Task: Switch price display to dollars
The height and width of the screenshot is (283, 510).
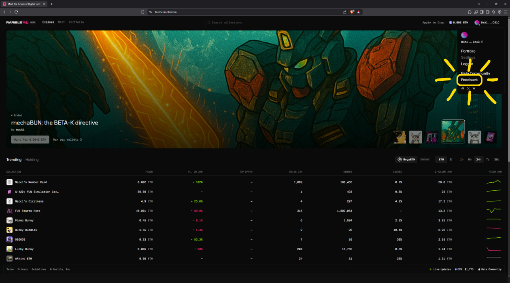Action: pyautogui.click(x=451, y=160)
